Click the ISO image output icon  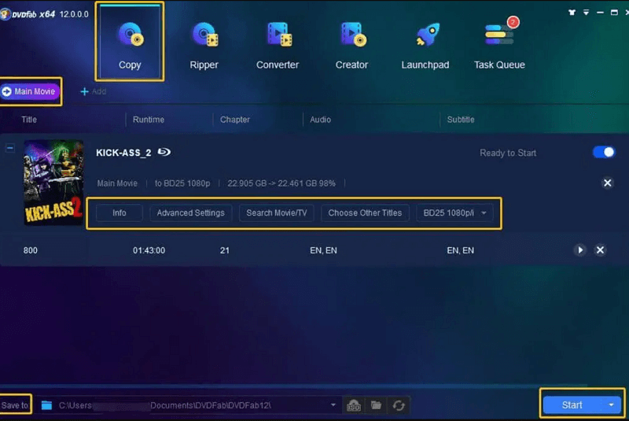355,405
